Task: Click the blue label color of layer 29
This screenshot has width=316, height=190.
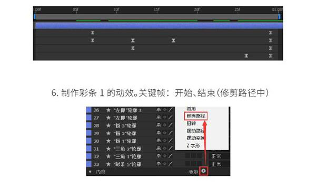Action: click(x=89, y=133)
